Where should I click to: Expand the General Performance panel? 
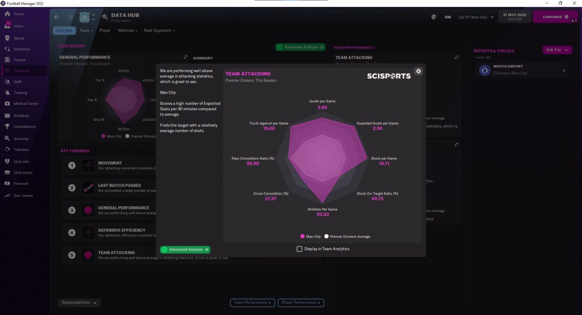pos(186,57)
